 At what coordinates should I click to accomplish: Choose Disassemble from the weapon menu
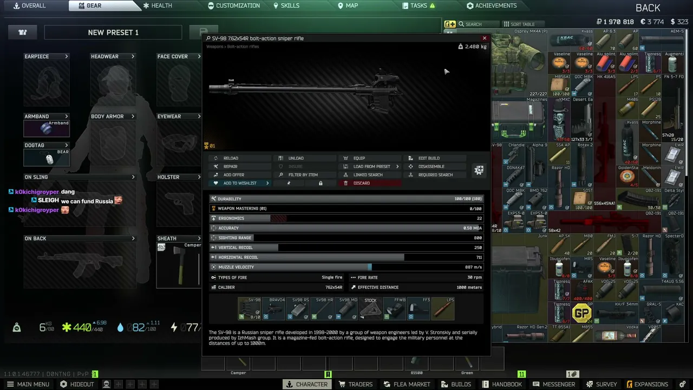[435, 167]
